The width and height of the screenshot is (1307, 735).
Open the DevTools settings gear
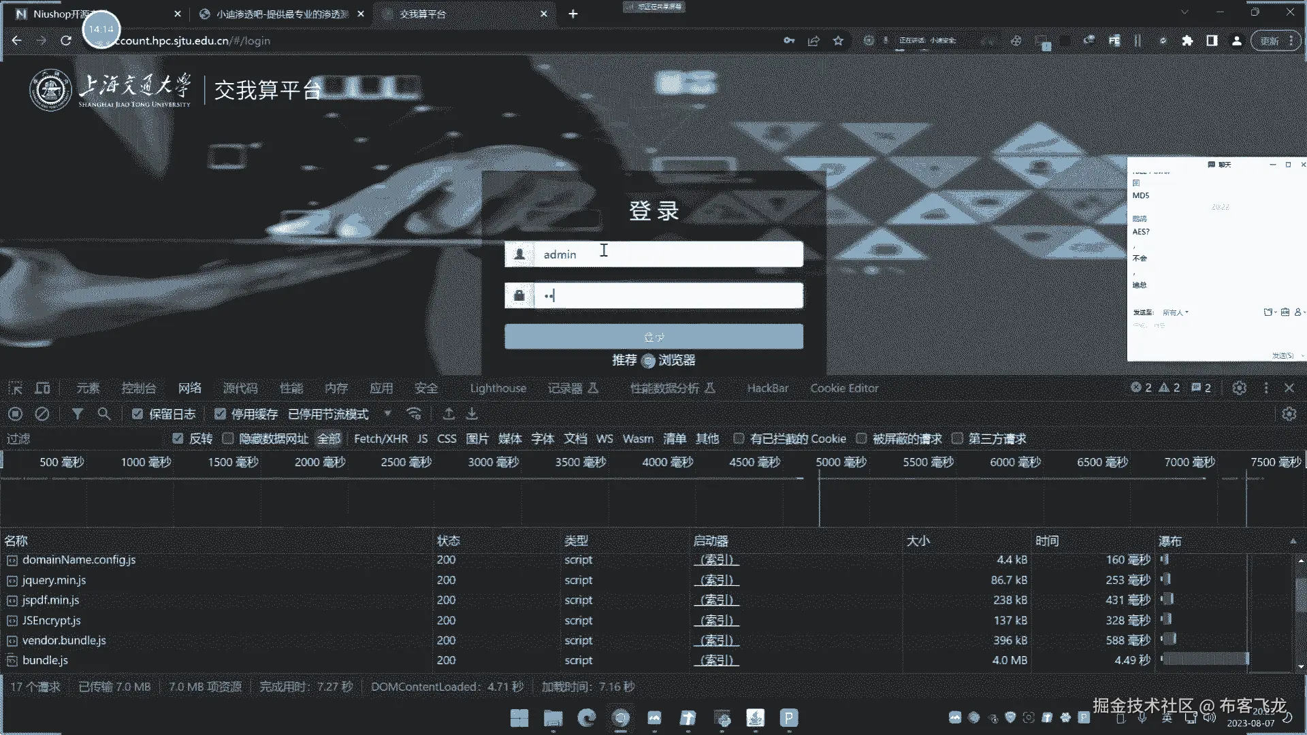[1239, 388]
